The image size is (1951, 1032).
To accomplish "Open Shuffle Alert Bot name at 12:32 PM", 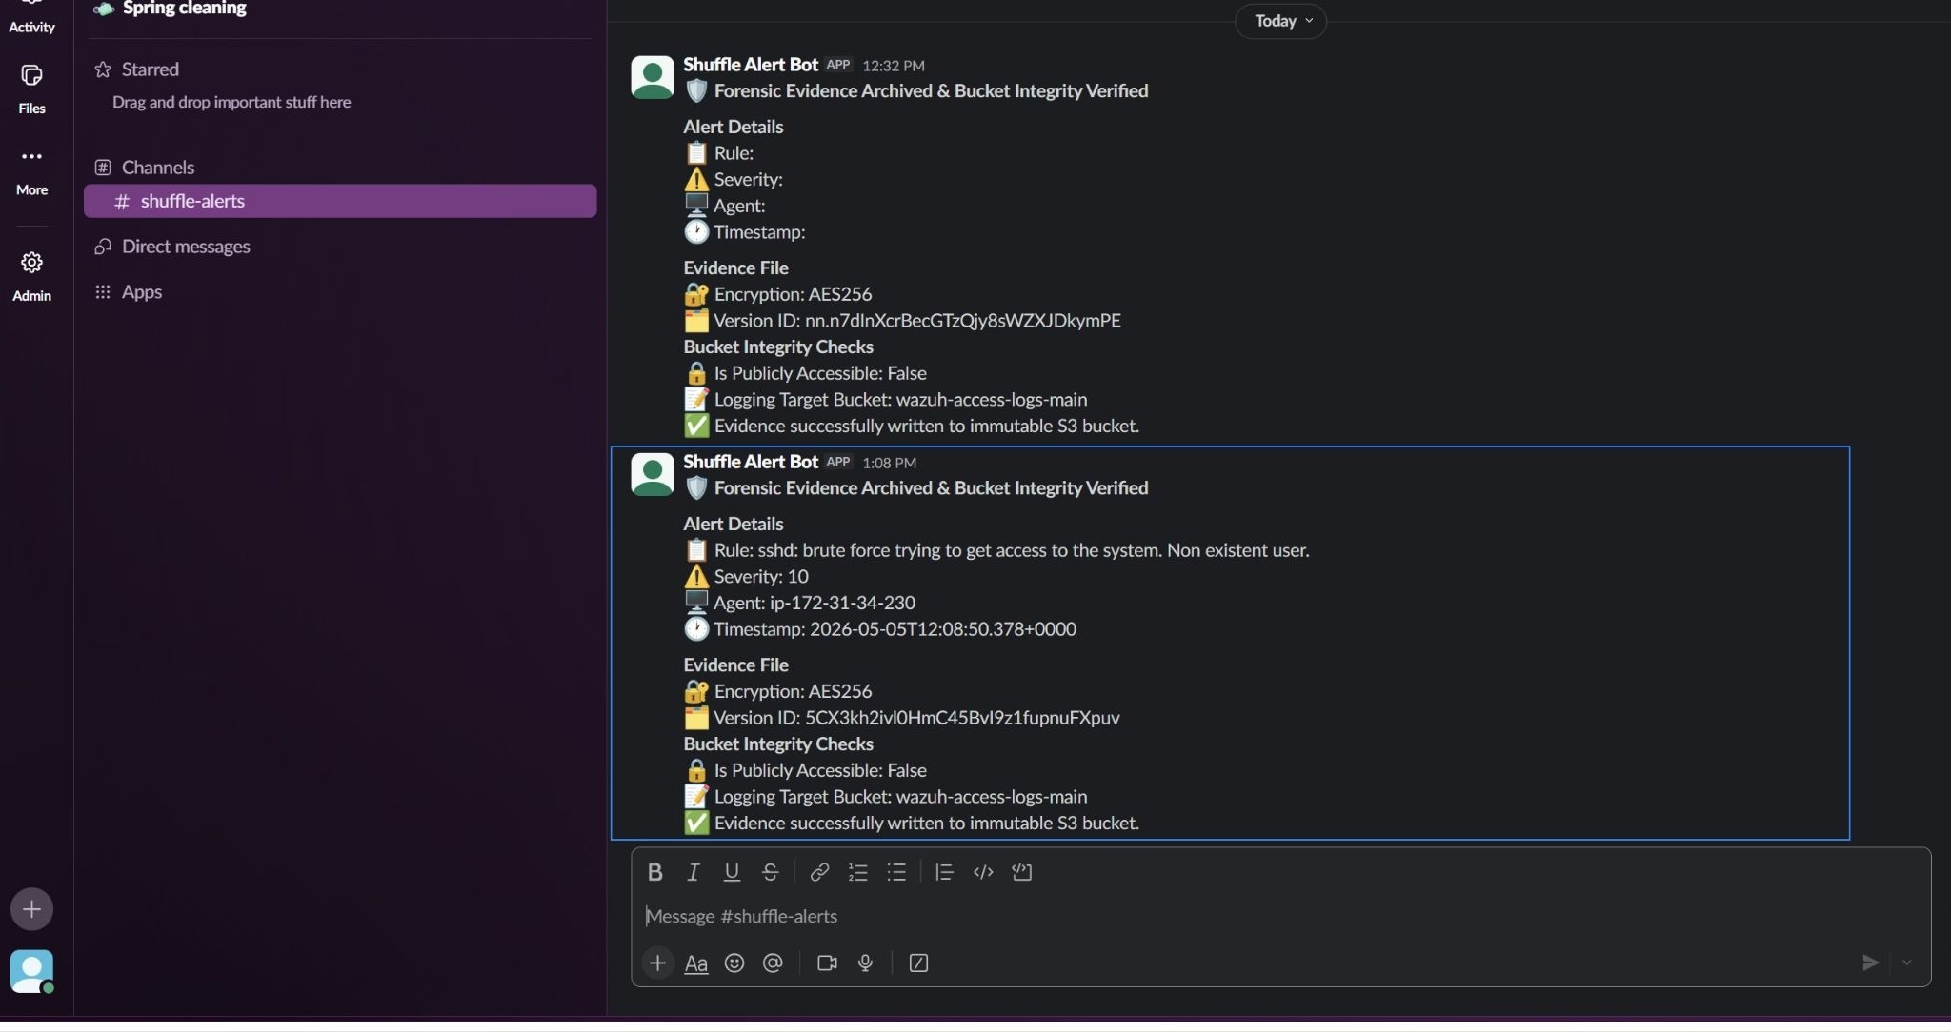I will coord(751,65).
